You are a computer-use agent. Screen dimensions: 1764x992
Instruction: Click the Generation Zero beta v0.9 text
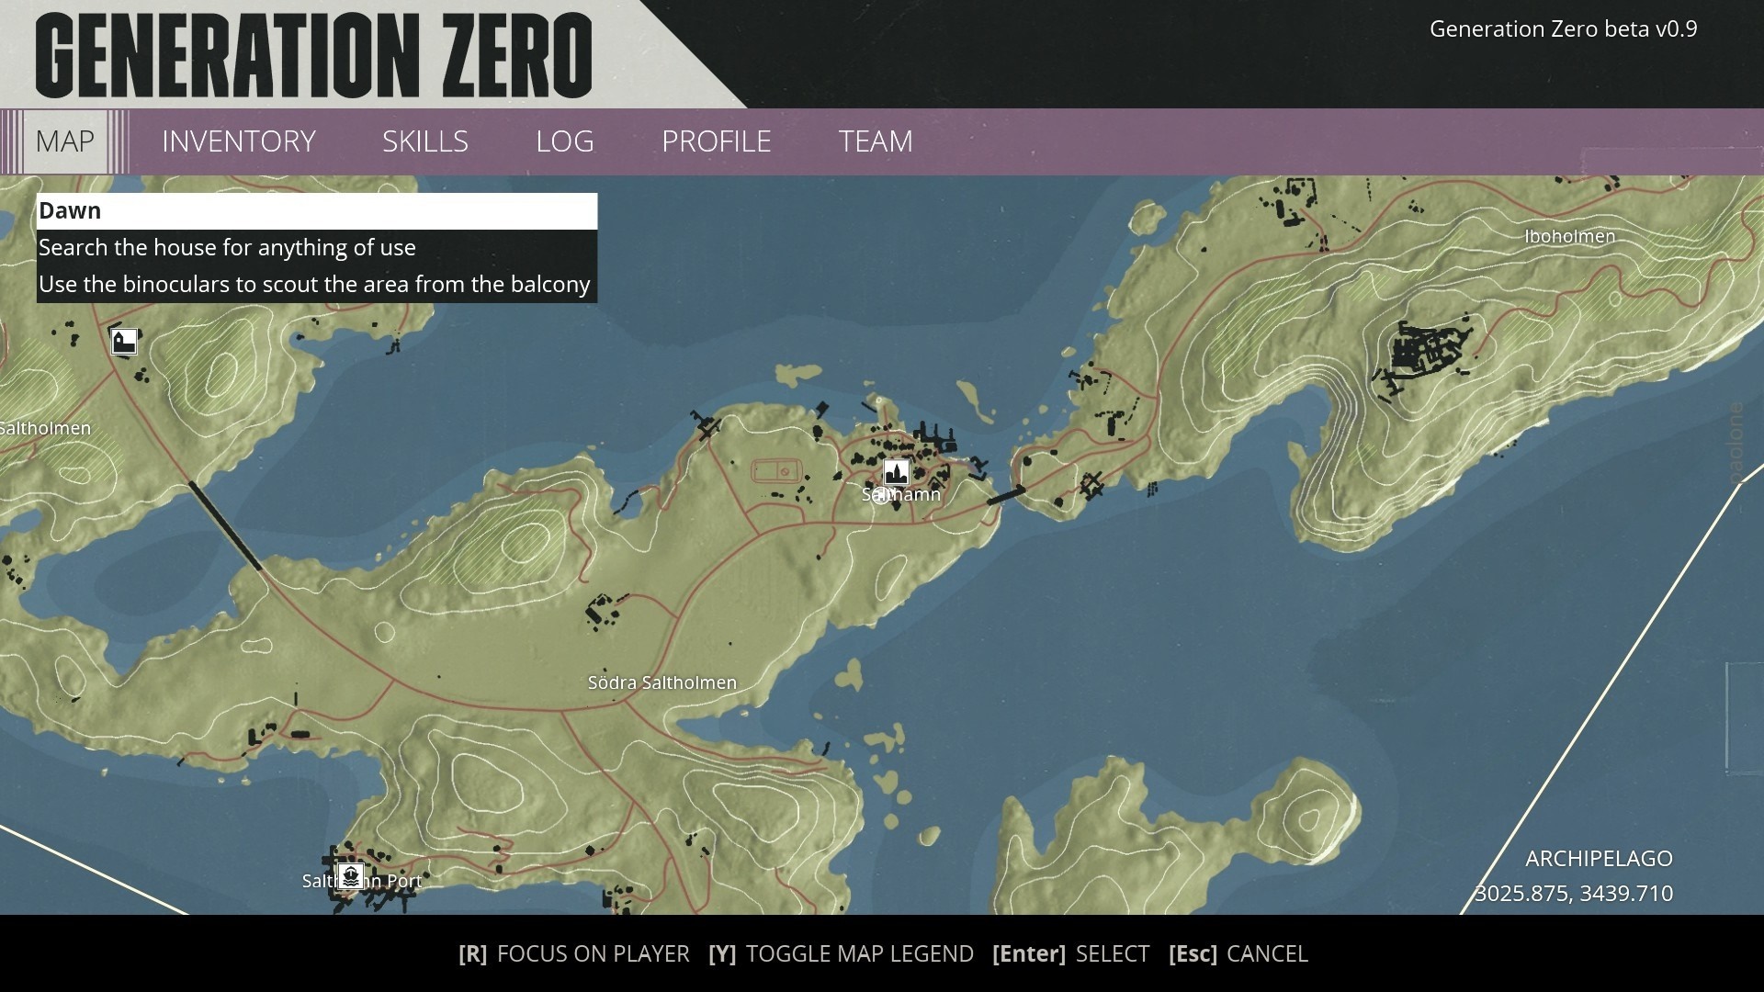tap(1563, 29)
